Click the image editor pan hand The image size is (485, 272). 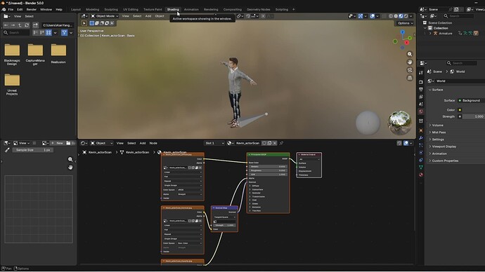(x=70, y=167)
